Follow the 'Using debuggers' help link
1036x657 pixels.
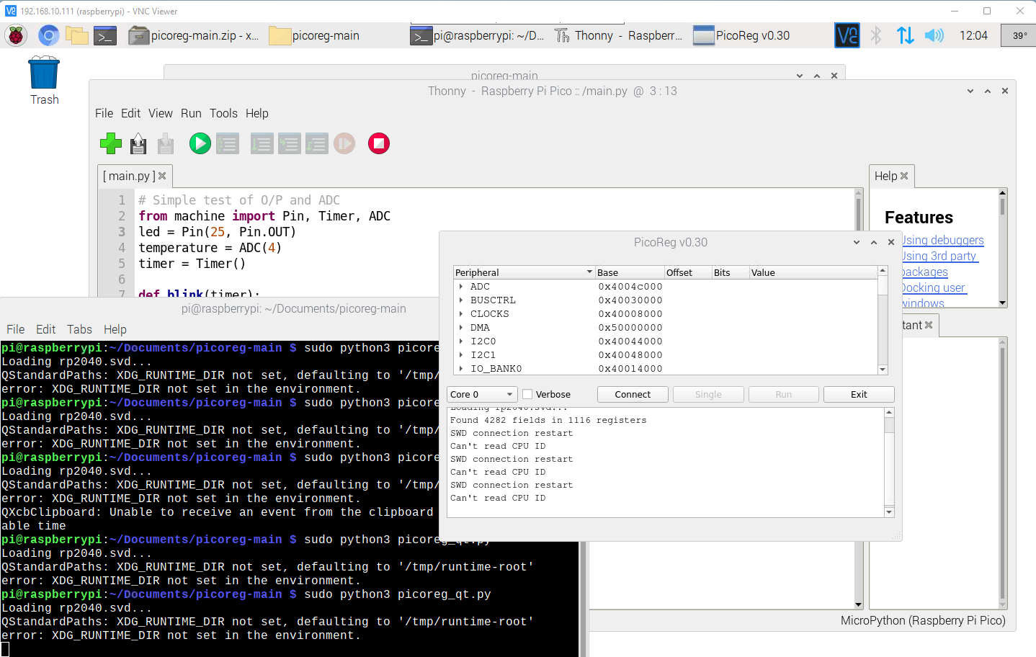click(942, 240)
